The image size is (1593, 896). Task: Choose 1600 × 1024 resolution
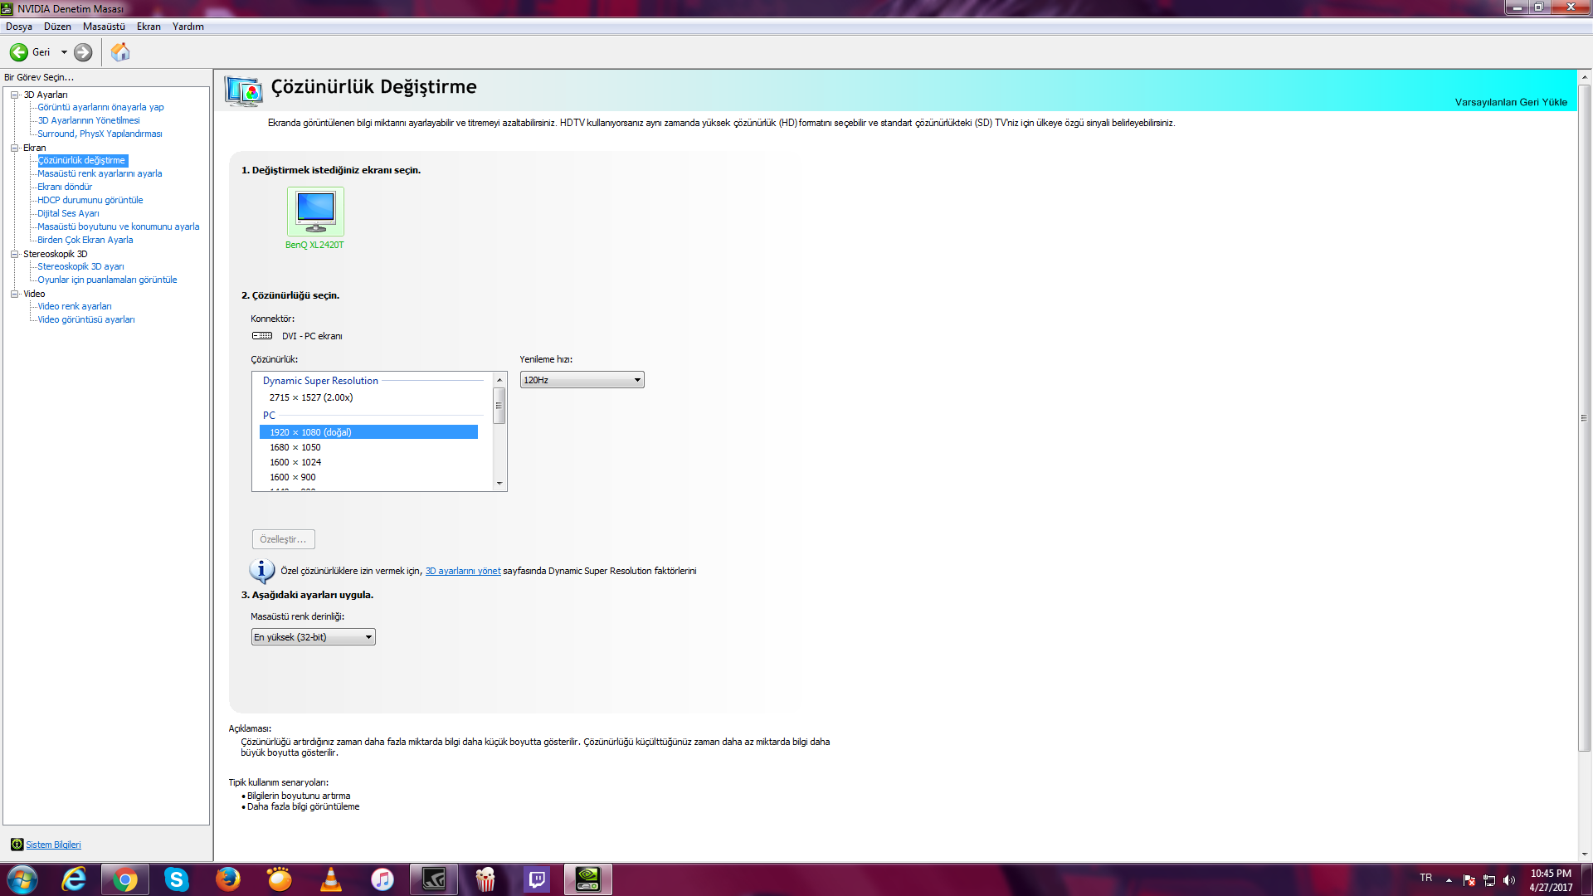(368, 462)
